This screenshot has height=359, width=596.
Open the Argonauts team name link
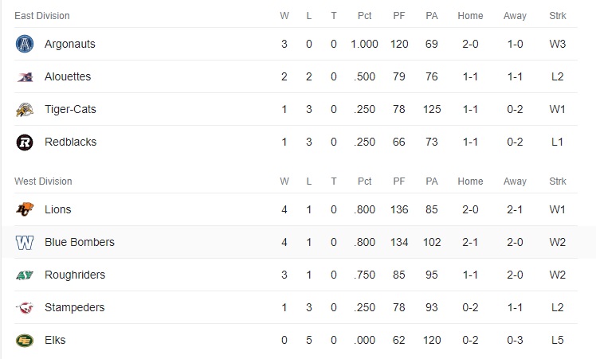pos(69,45)
